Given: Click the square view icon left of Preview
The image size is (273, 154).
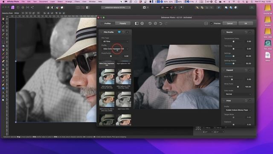Looking at the screenshot, I should 206,24.
